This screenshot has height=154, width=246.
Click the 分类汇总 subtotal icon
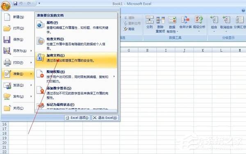coord(240,20)
